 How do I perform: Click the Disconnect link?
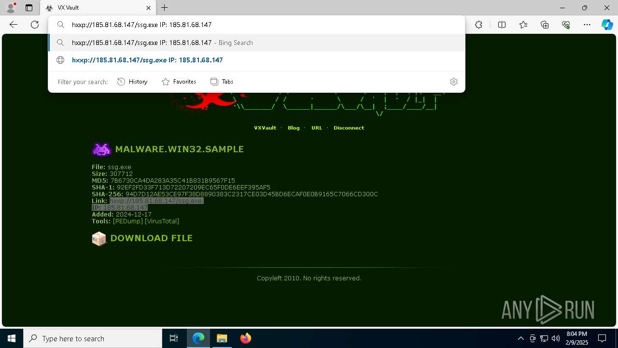pyautogui.click(x=349, y=128)
